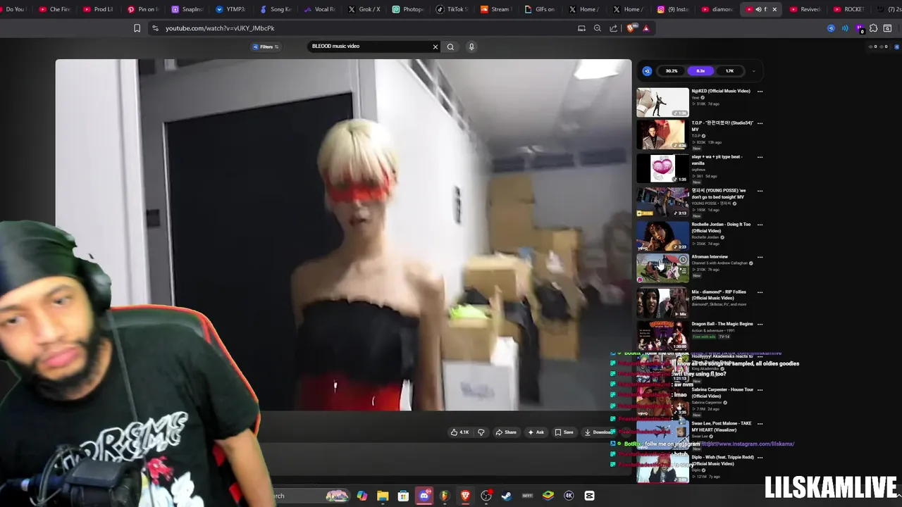902x507 pixels.
Task: Open options for T.O.P Studio54 MV
Action: (x=760, y=123)
